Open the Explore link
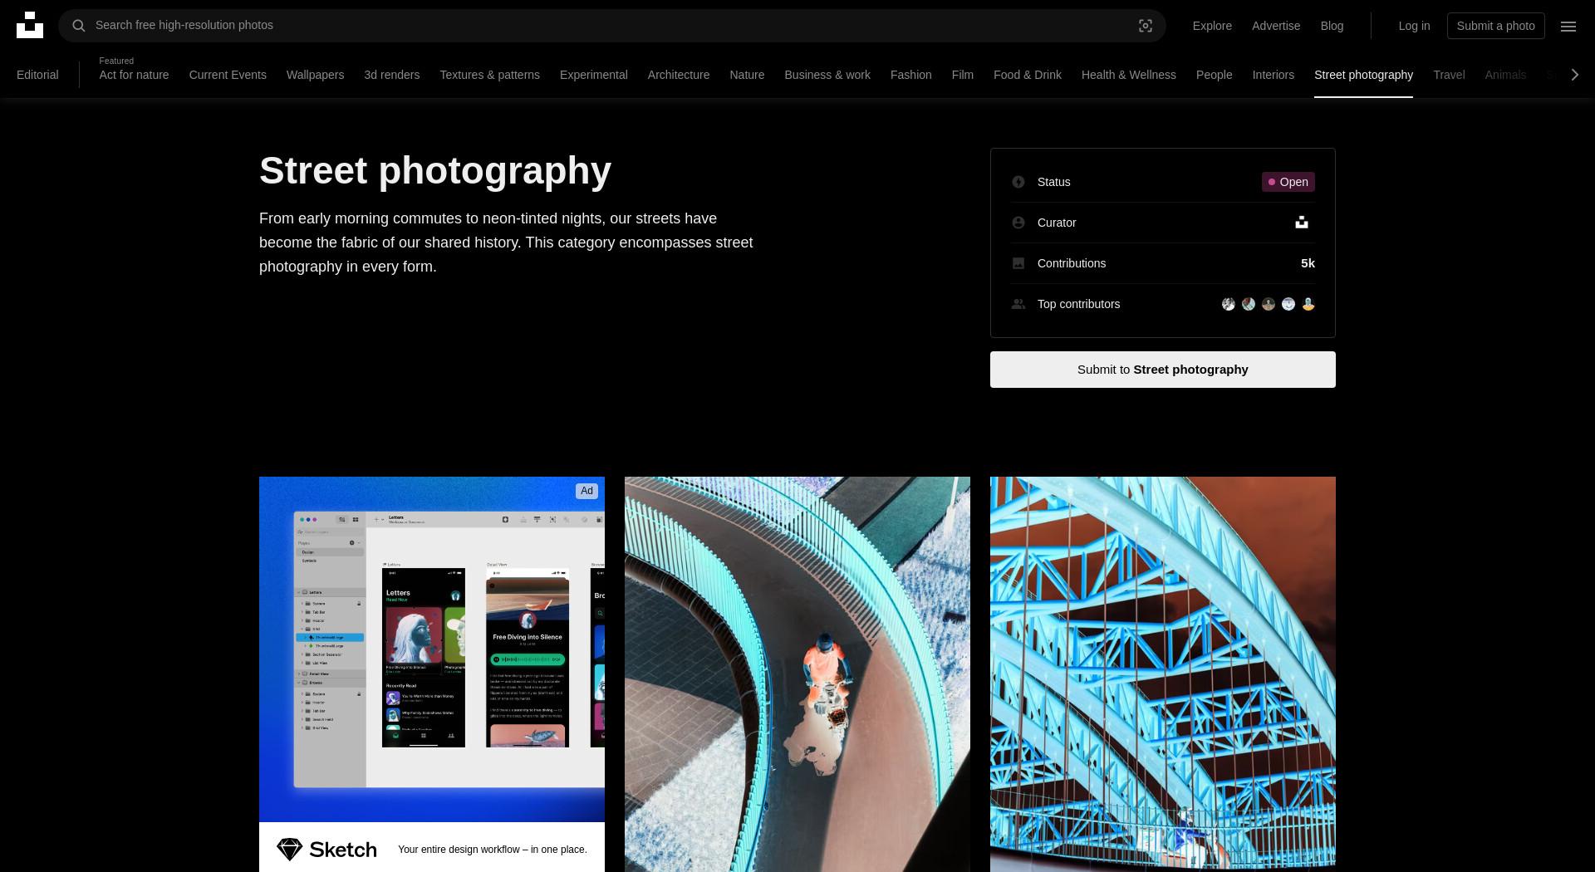 click(x=1212, y=26)
